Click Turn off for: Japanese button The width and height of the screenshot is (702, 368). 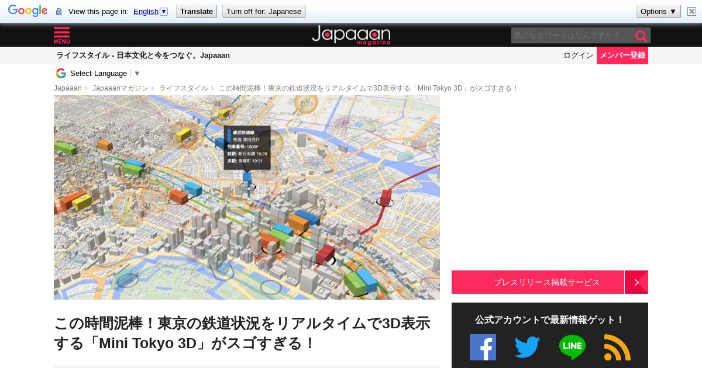(x=264, y=11)
